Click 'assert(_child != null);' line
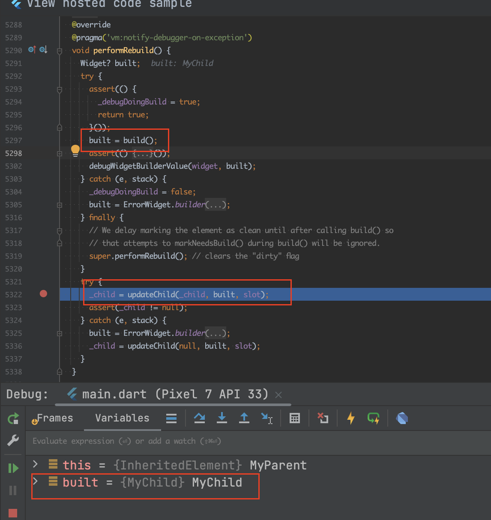The image size is (491, 520). point(138,308)
